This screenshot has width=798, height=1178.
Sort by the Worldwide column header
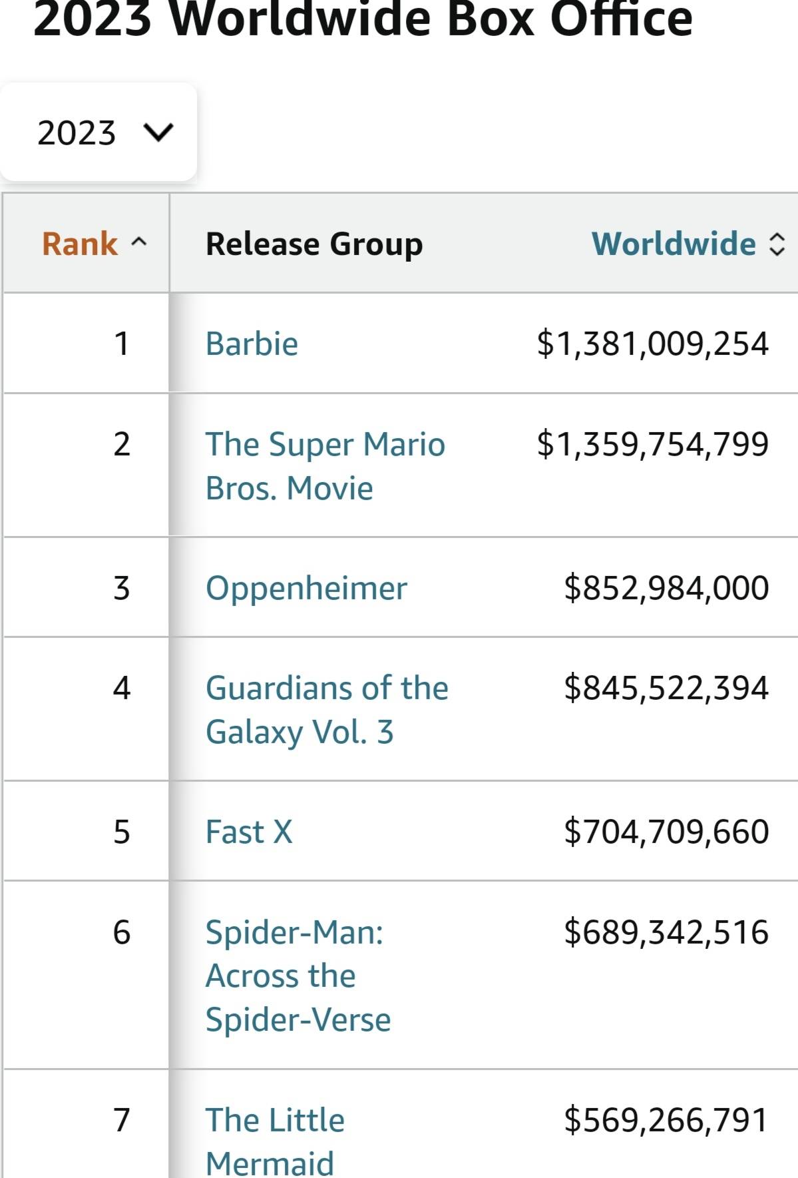pyautogui.click(x=674, y=244)
